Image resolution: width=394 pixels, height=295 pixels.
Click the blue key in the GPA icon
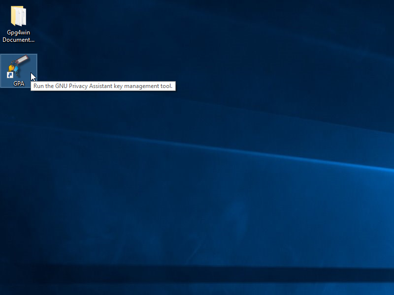tap(16, 70)
